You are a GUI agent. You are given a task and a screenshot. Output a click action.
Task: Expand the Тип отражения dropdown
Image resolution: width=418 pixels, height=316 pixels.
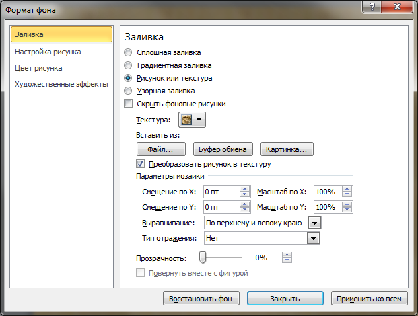pyautogui.click(x=313, y=238)
